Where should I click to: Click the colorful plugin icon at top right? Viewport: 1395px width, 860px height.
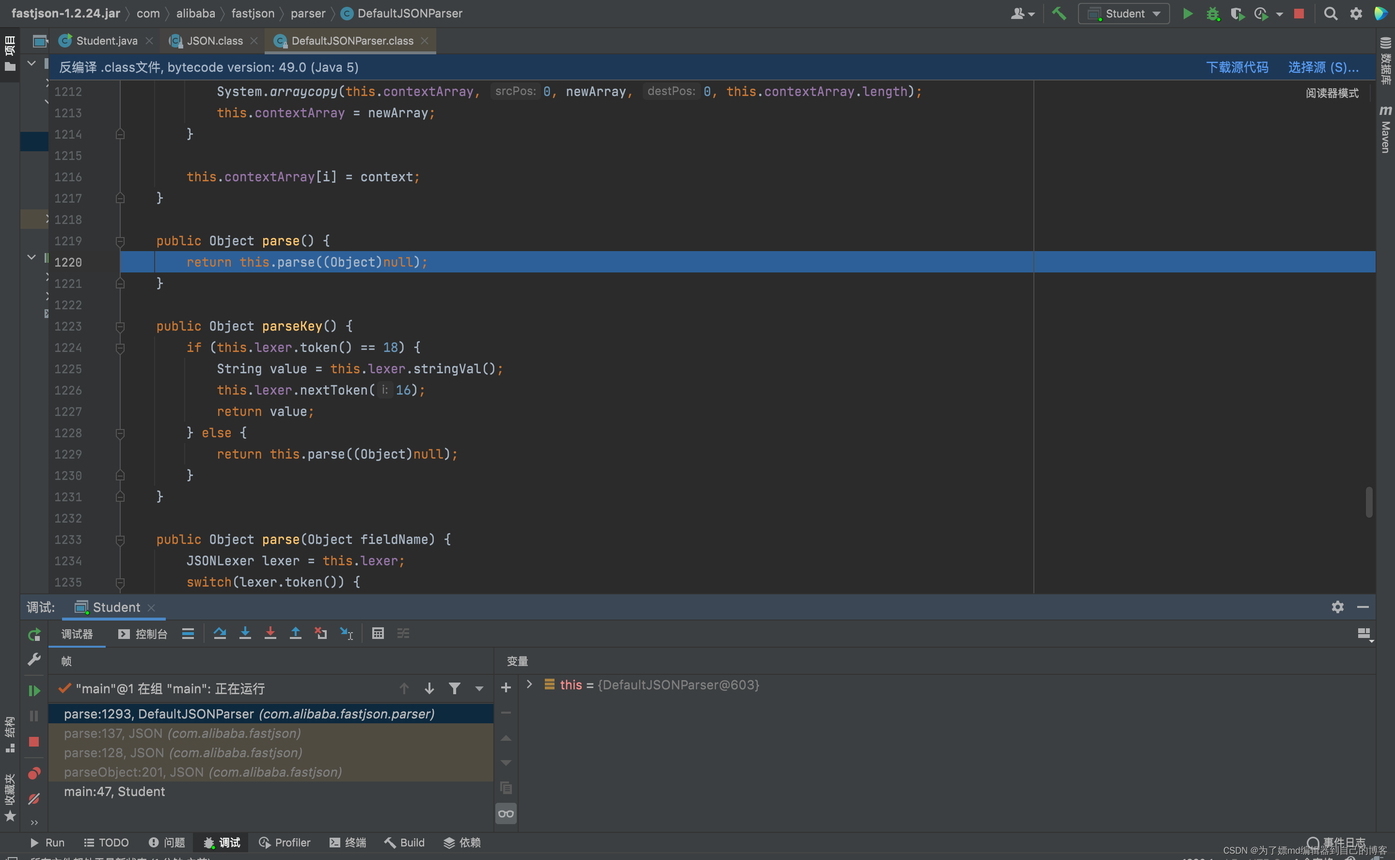coord(1381,13)
